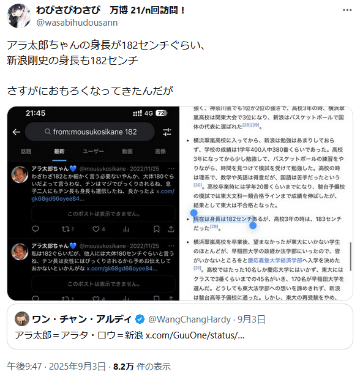Click the retweet icon on first アラ太郎ちゃん post
The width and height of the screenshot is (360, 377).
(x=66, y=229)
